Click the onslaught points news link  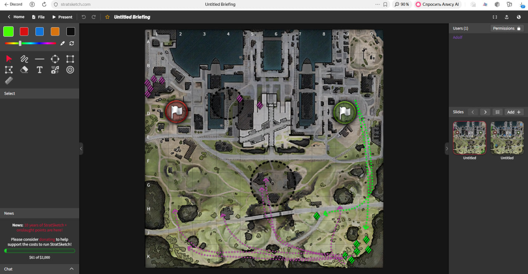[45, 228]
